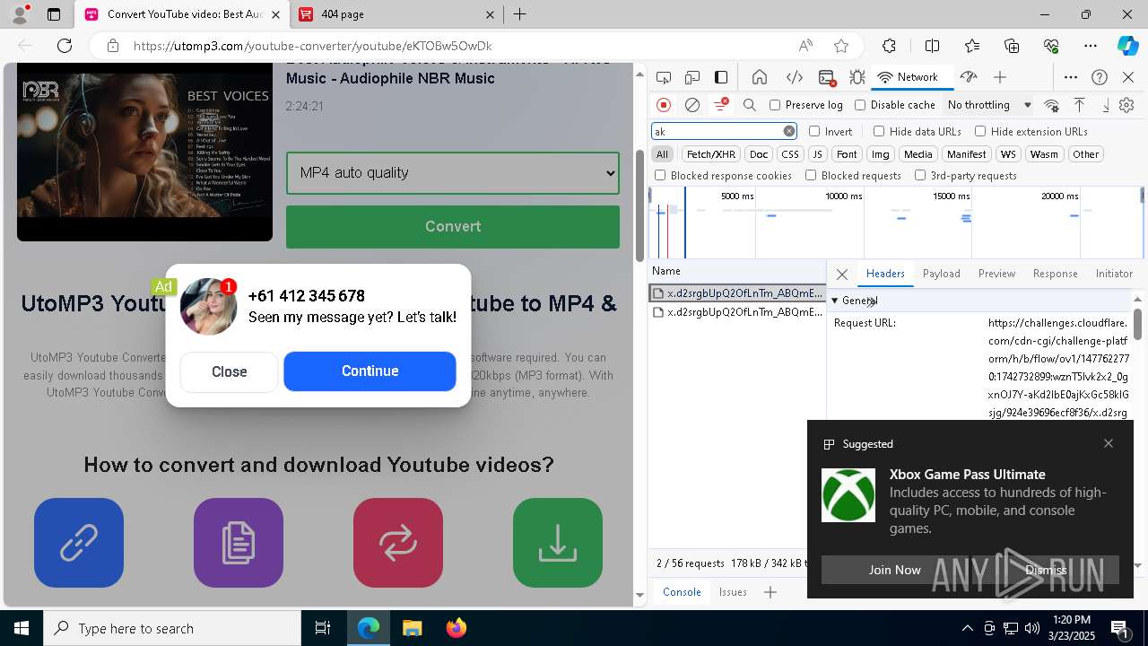
Task: Open DevTools customize ellipsis menu
Action: point(1071,77)
